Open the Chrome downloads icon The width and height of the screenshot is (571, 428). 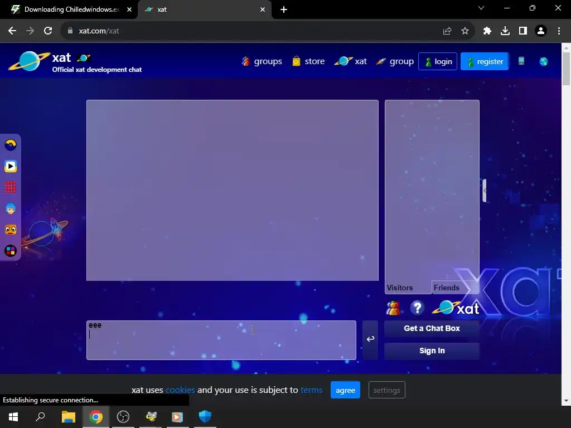click(505, 31)
